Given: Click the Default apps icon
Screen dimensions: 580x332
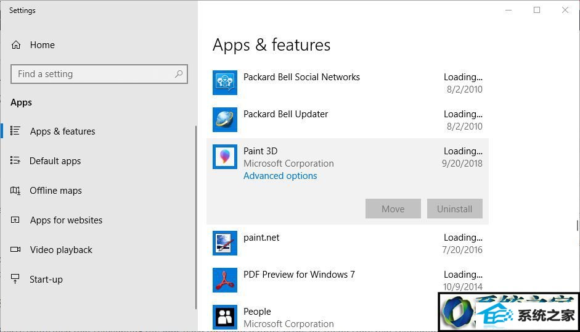Looking at the screenshot, I should (x=15, y=160).
